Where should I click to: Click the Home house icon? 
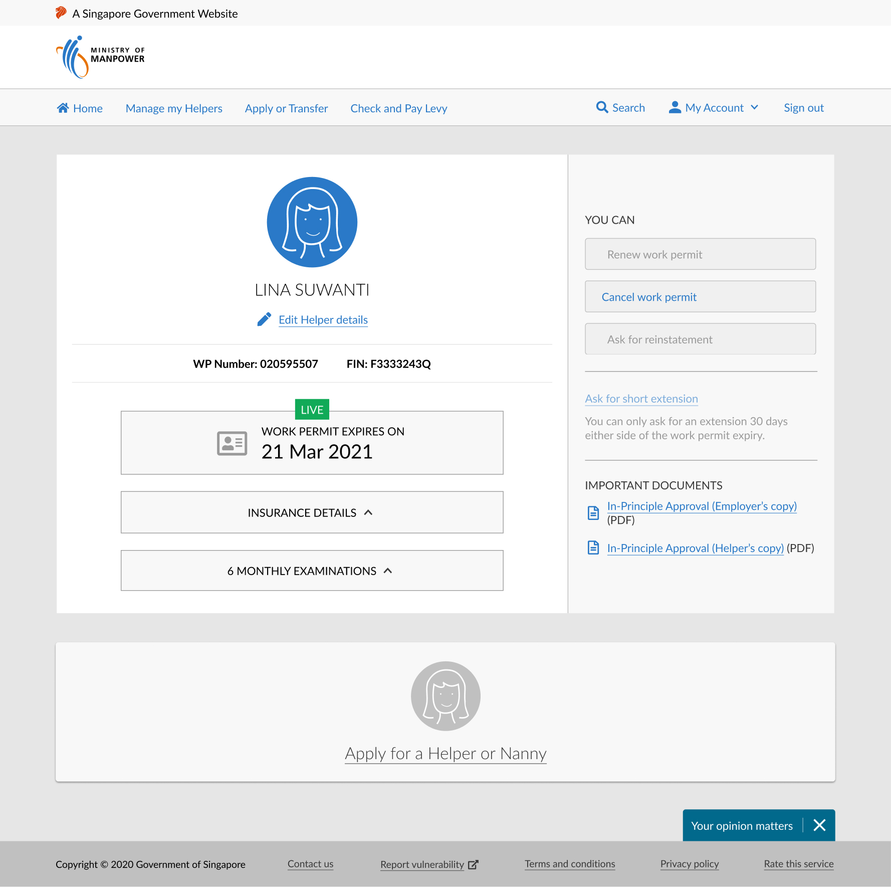pos(63,108)
